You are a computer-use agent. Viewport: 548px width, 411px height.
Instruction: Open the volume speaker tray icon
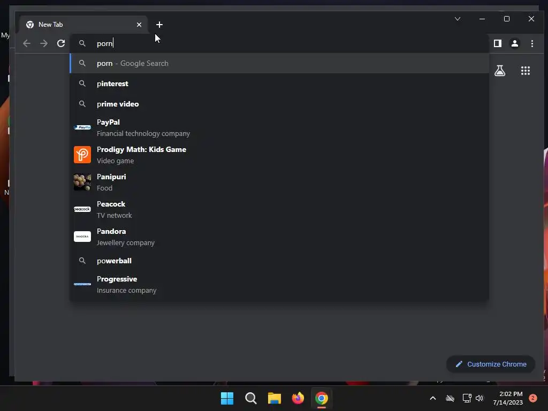[479, 398]
